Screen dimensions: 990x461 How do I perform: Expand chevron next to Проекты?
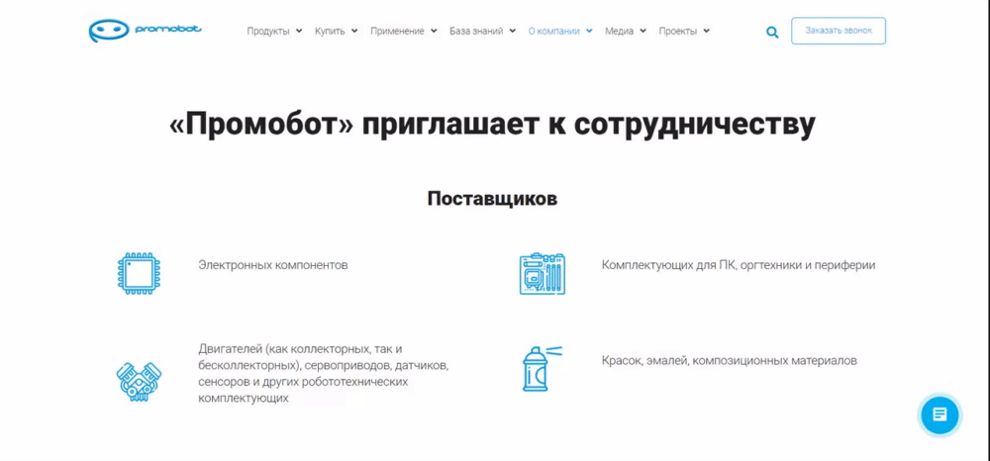(706, 31)
